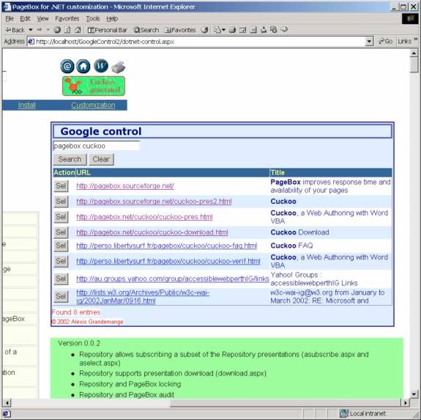Open the lists.w3.org Archives link
The width and height of the screenshot is (421, 420).
click(143, 296)
